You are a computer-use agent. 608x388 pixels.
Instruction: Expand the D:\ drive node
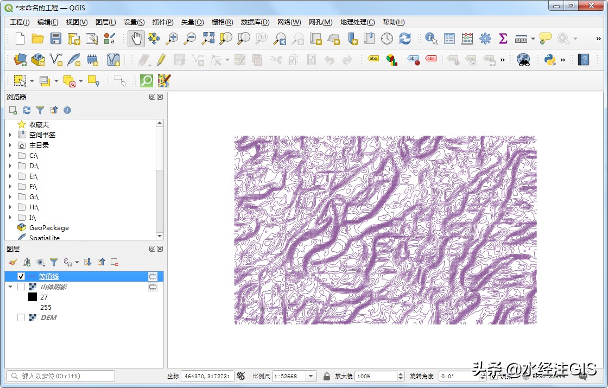coord(10,166)
